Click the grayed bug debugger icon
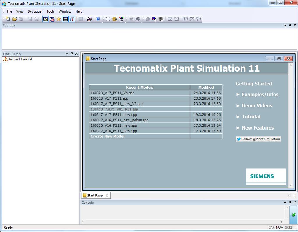 coord(148,19)
